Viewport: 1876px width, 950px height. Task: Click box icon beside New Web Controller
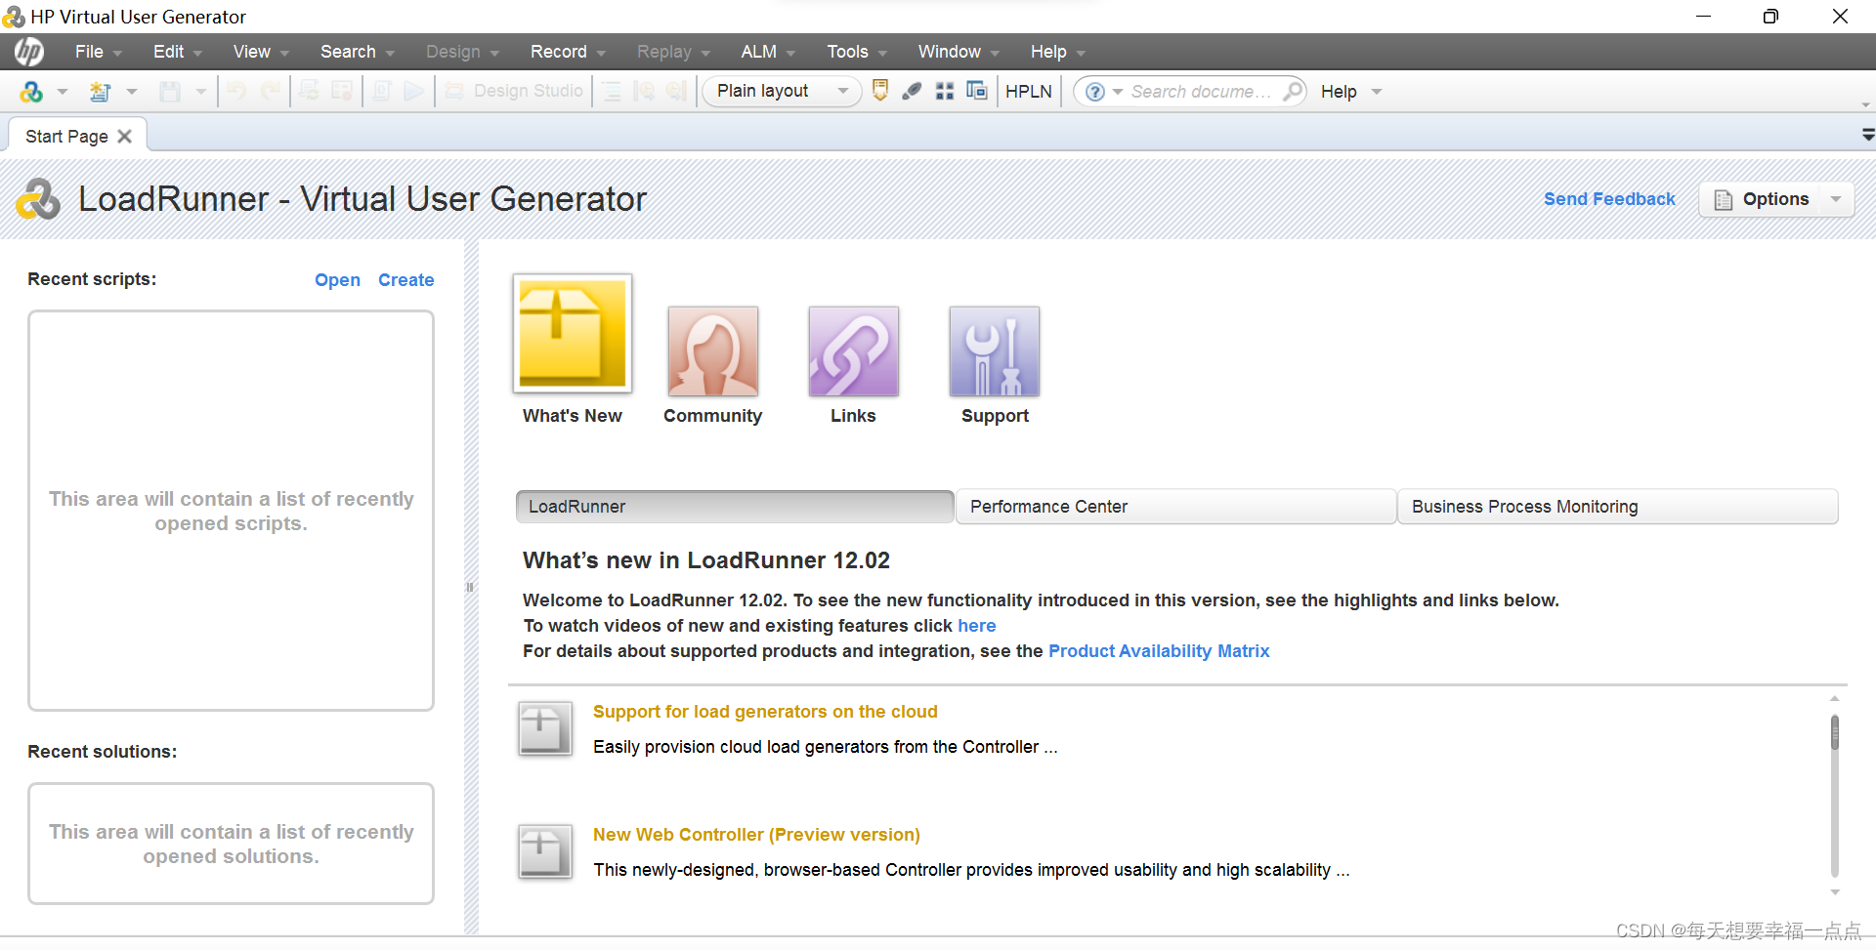(545, 852)
